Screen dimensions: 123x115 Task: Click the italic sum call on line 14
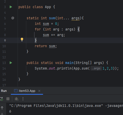coord(85,68)
